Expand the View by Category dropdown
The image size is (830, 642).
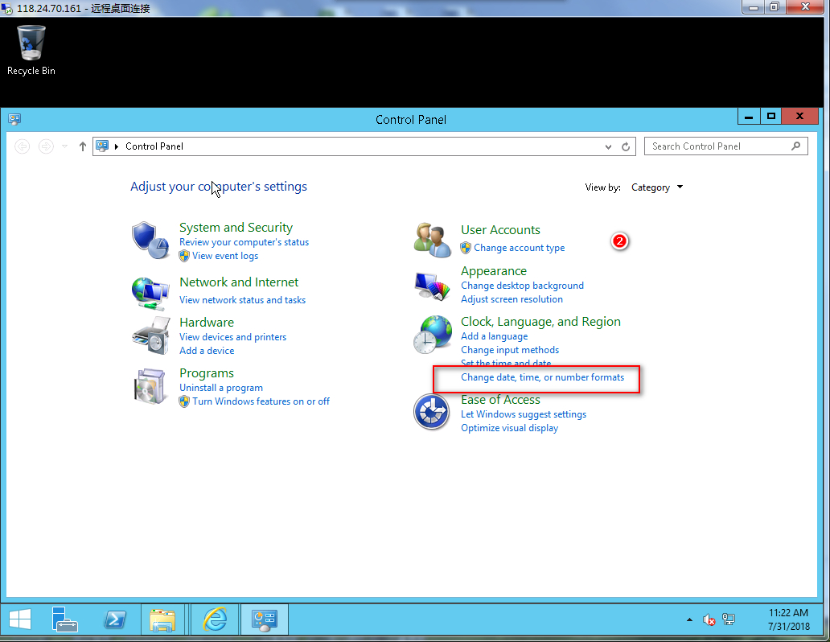pos(657,187)
